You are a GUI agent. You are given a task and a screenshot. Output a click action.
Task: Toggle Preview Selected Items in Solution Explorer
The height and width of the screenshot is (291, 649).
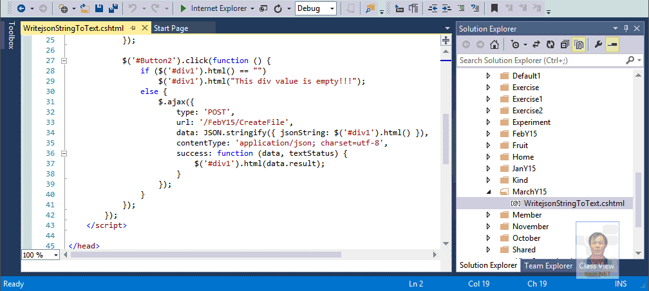(x=612, y=44)
